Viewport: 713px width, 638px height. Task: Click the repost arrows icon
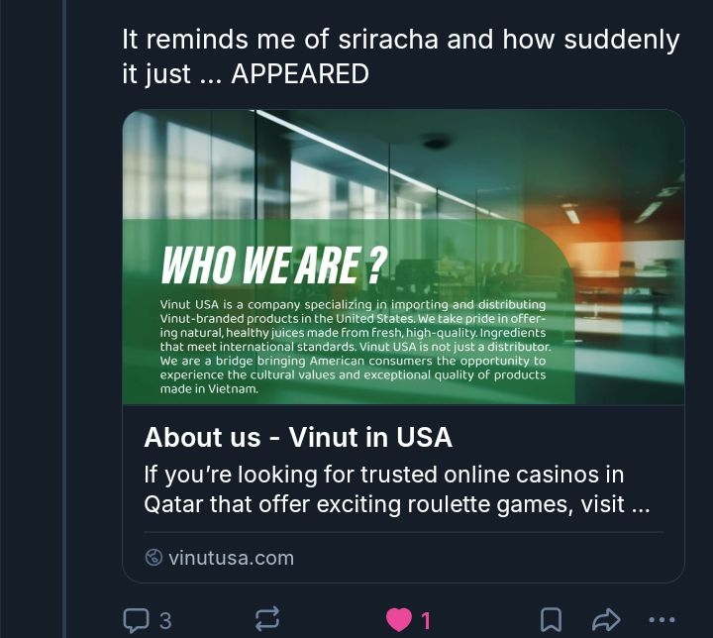point(267,620)
